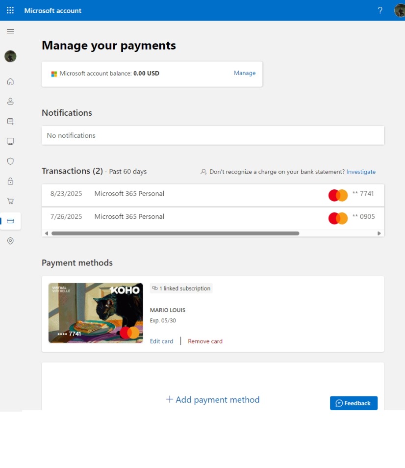Click the Investigate link
Screen dimensions: 405x468
[361, 172]
